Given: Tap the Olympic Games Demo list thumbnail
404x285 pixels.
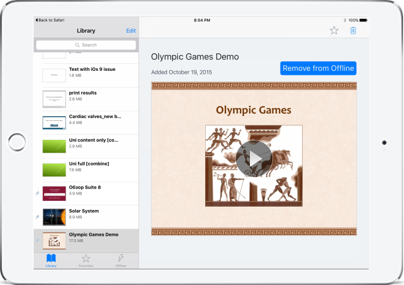Looking at the screenshot, I should coord(54,241).
